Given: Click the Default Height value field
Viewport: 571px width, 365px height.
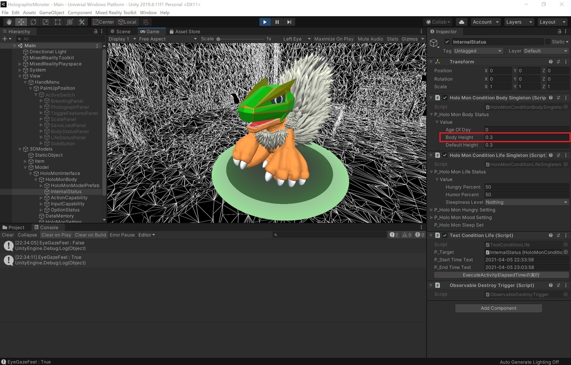Looking at the screenshot, I should pos(526,145).
